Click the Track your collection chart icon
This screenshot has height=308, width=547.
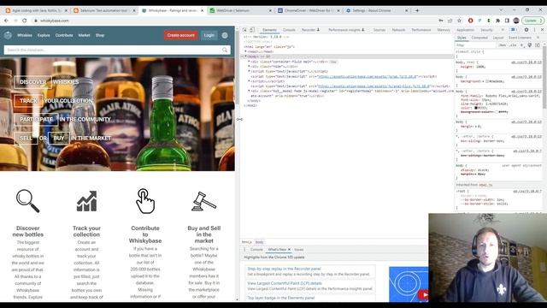pos(86,201)
